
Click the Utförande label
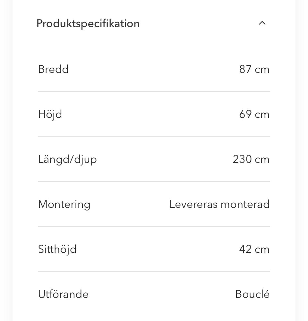point(63,294)
